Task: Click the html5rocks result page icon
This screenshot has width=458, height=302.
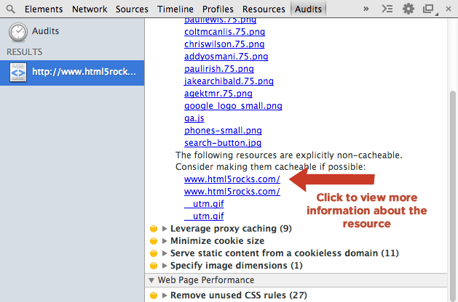Action: click(19, 73)
